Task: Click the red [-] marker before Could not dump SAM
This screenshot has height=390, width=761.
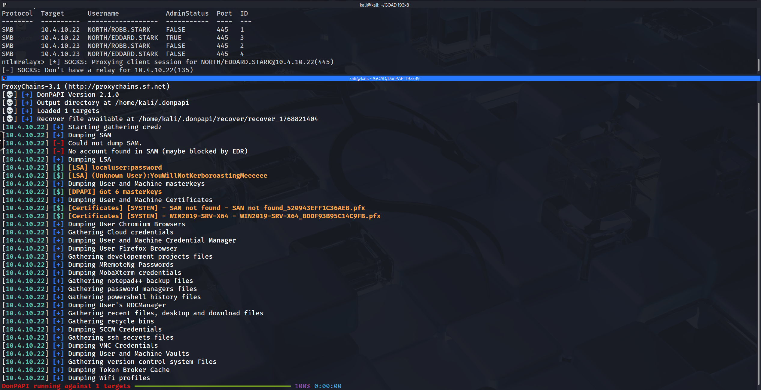Action: [x=58, y=143]
